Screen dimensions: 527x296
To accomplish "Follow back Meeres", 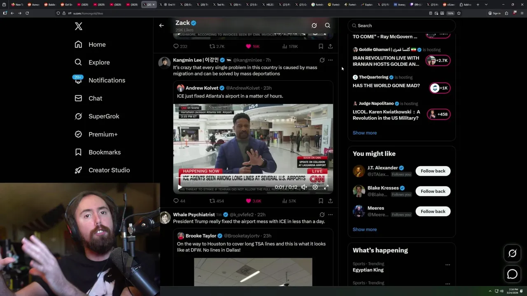I will tap(433, 211).
